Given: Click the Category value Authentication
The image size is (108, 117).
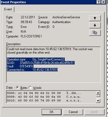Looking at the screenshot, I should (61, 22).
